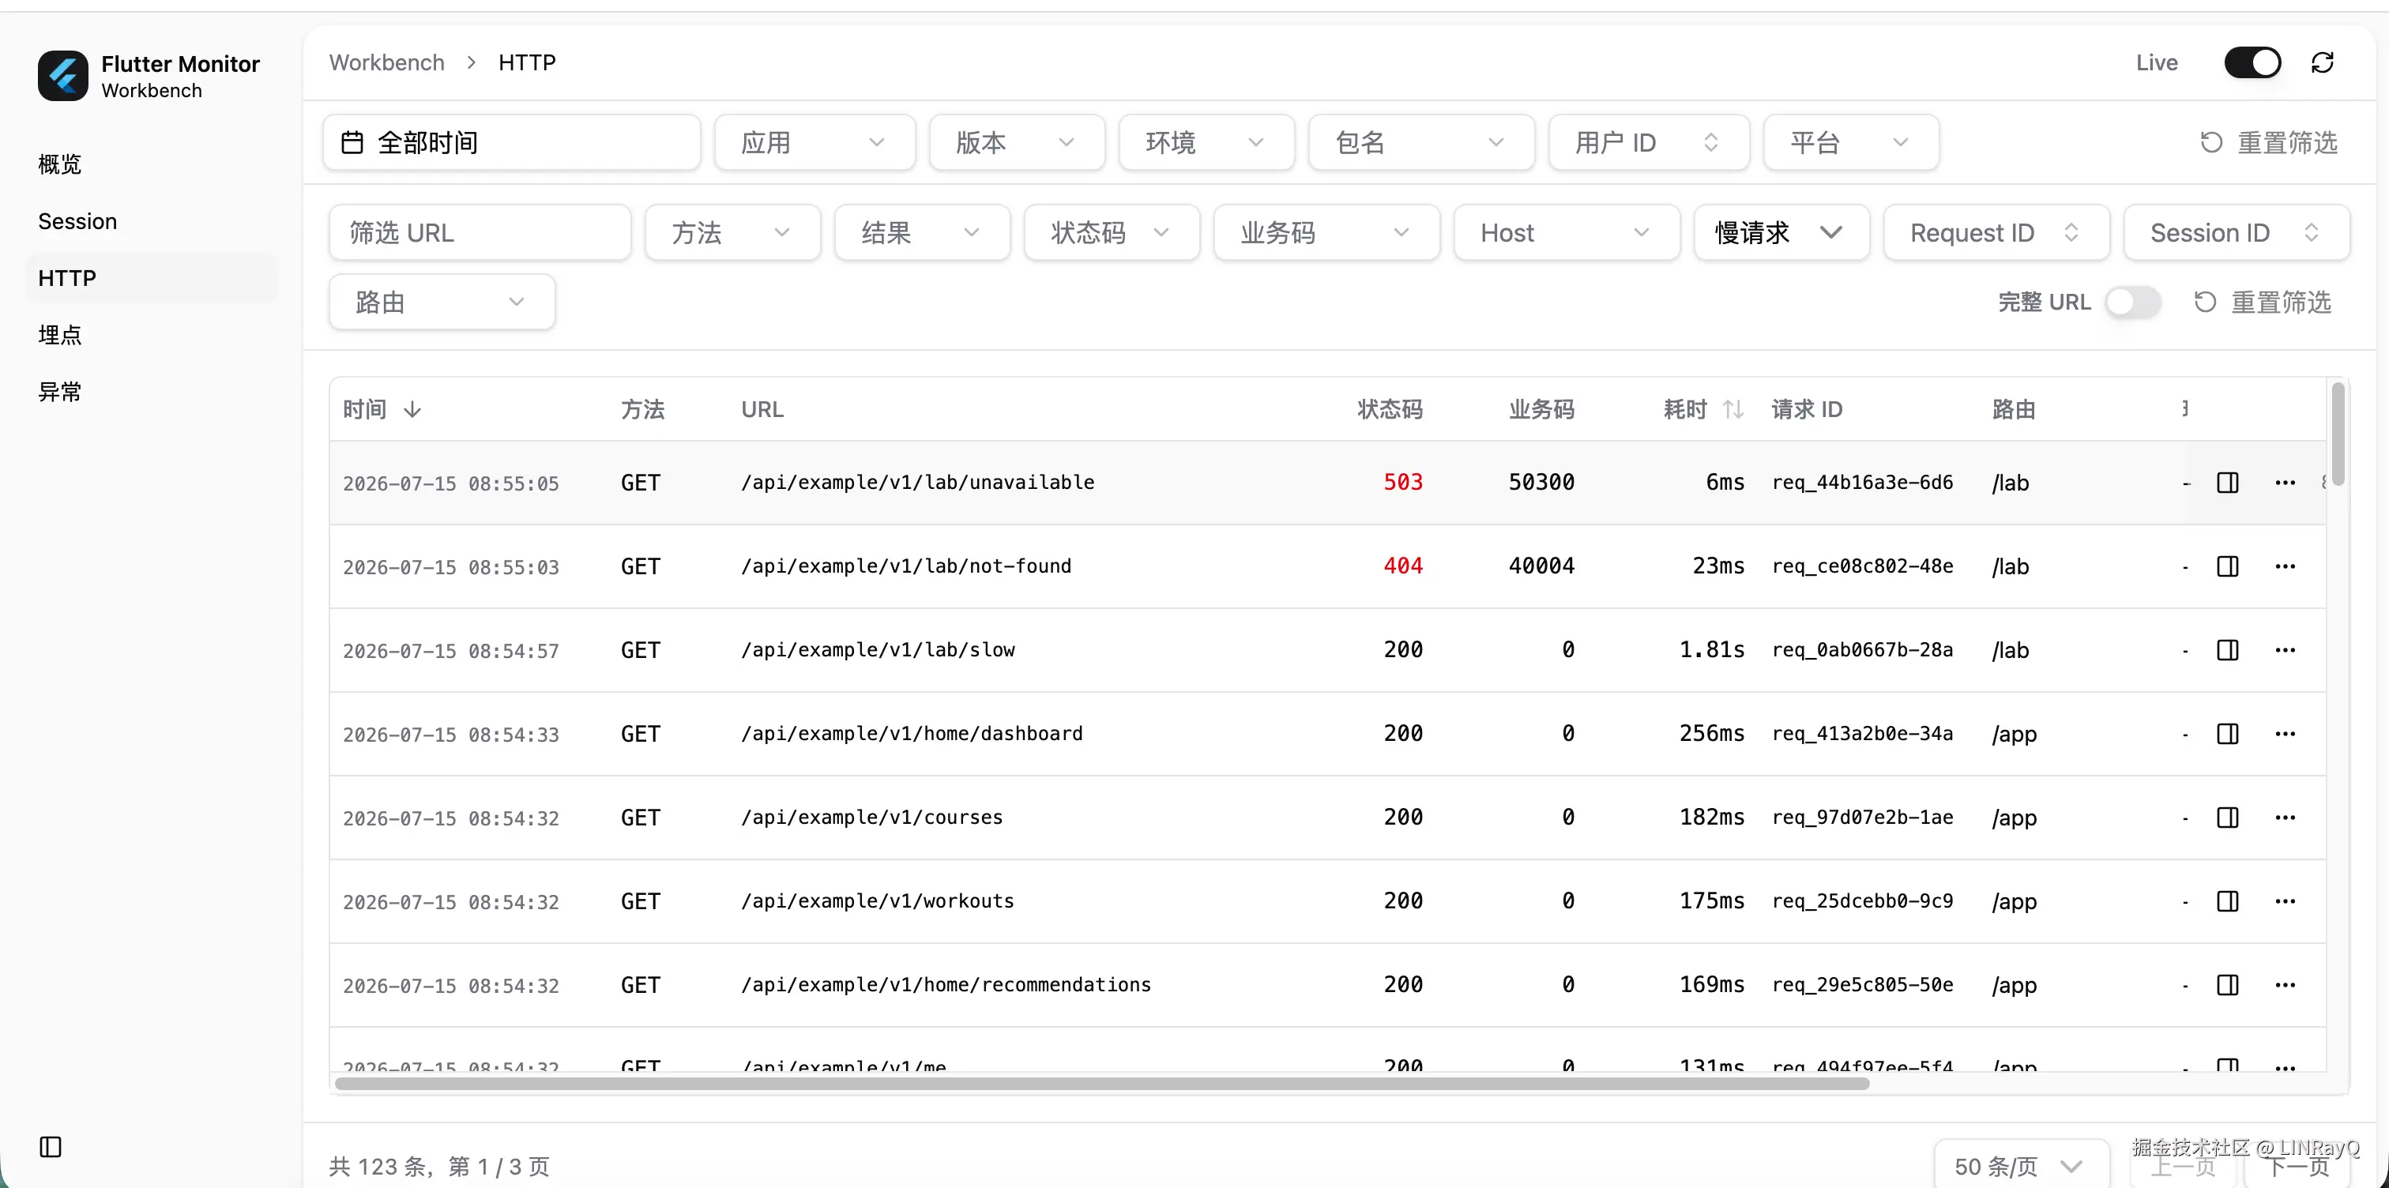Open the 慢请求 filter dropdown

point(1781,233)
